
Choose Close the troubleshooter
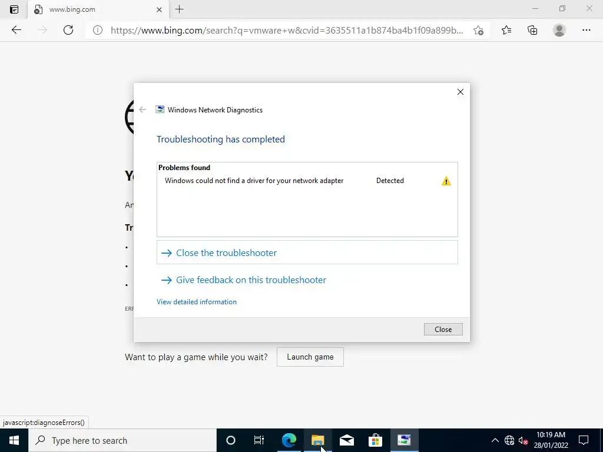[307, 252]
